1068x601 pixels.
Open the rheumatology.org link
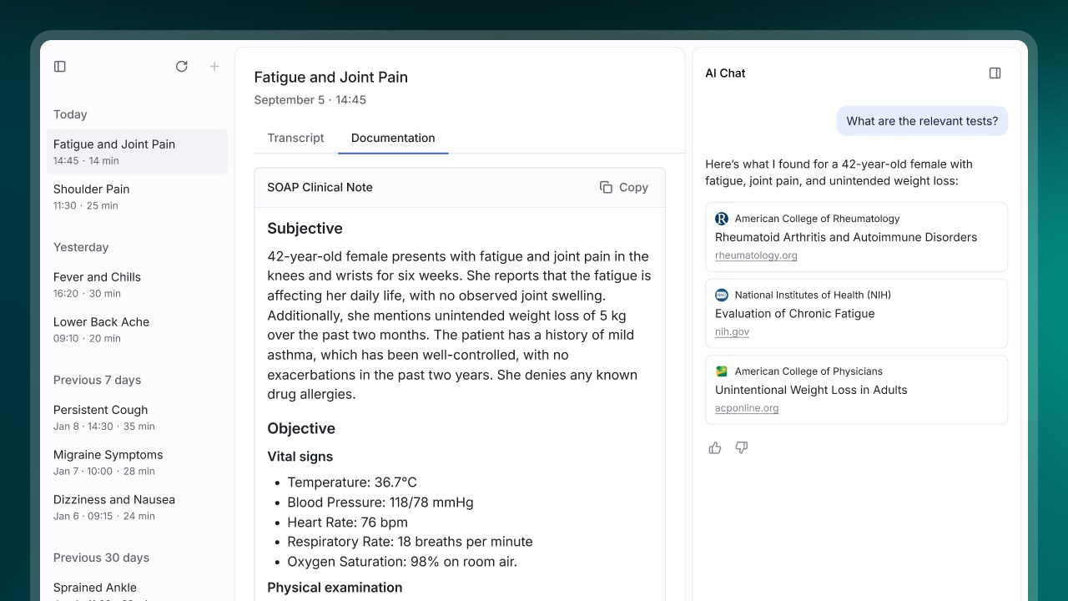[x=756, y=255]
